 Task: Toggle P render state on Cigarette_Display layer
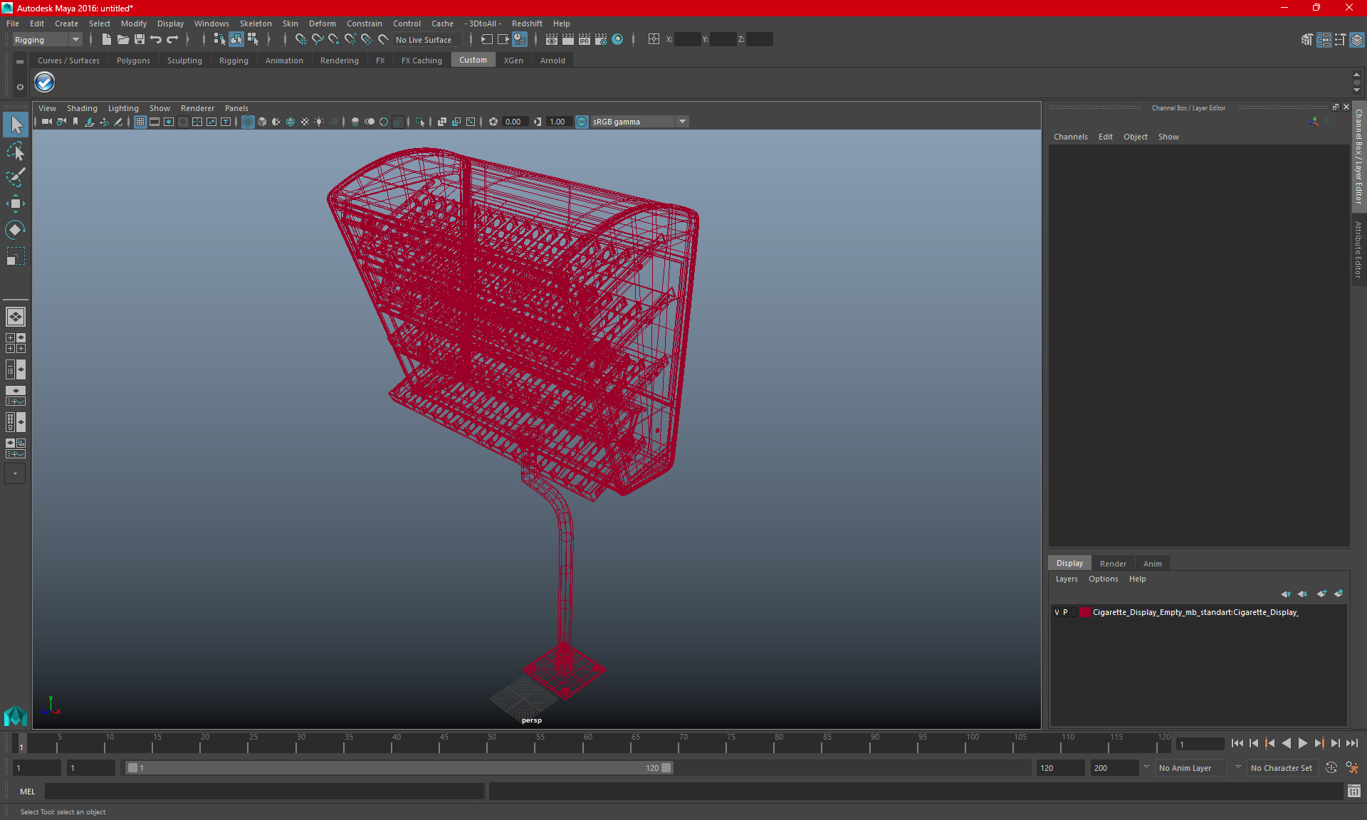1069,612
